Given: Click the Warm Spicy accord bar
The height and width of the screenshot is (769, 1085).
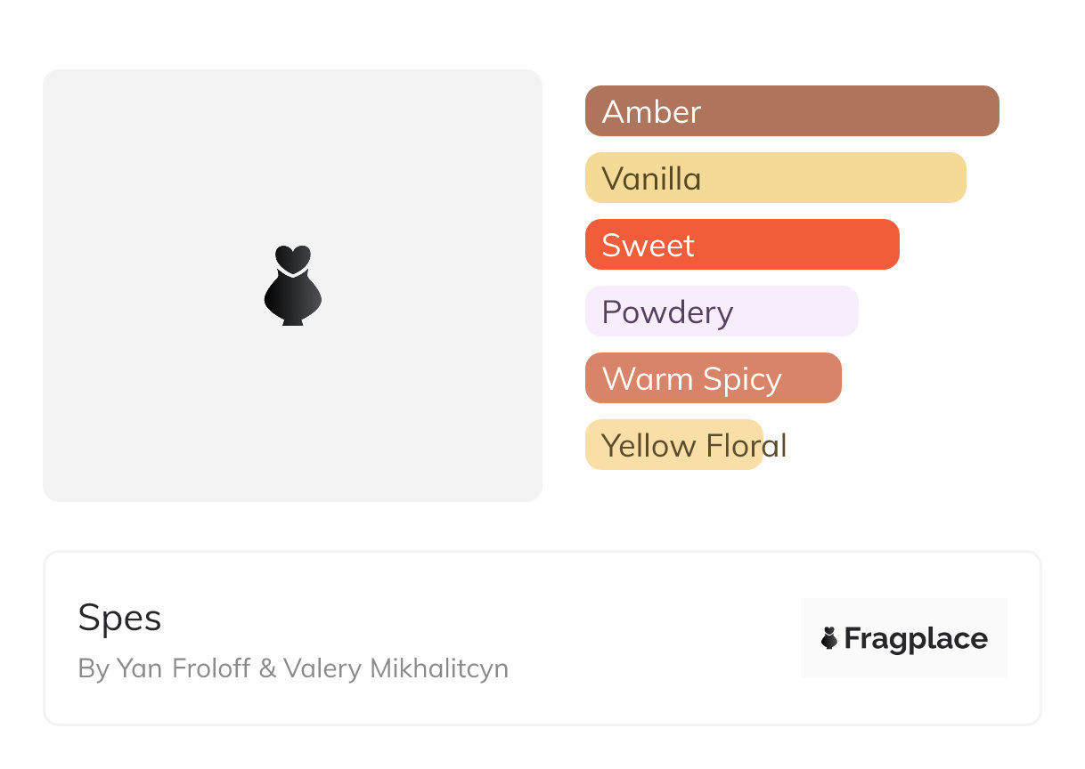Looking at the screenshot, I should point(713,378).
